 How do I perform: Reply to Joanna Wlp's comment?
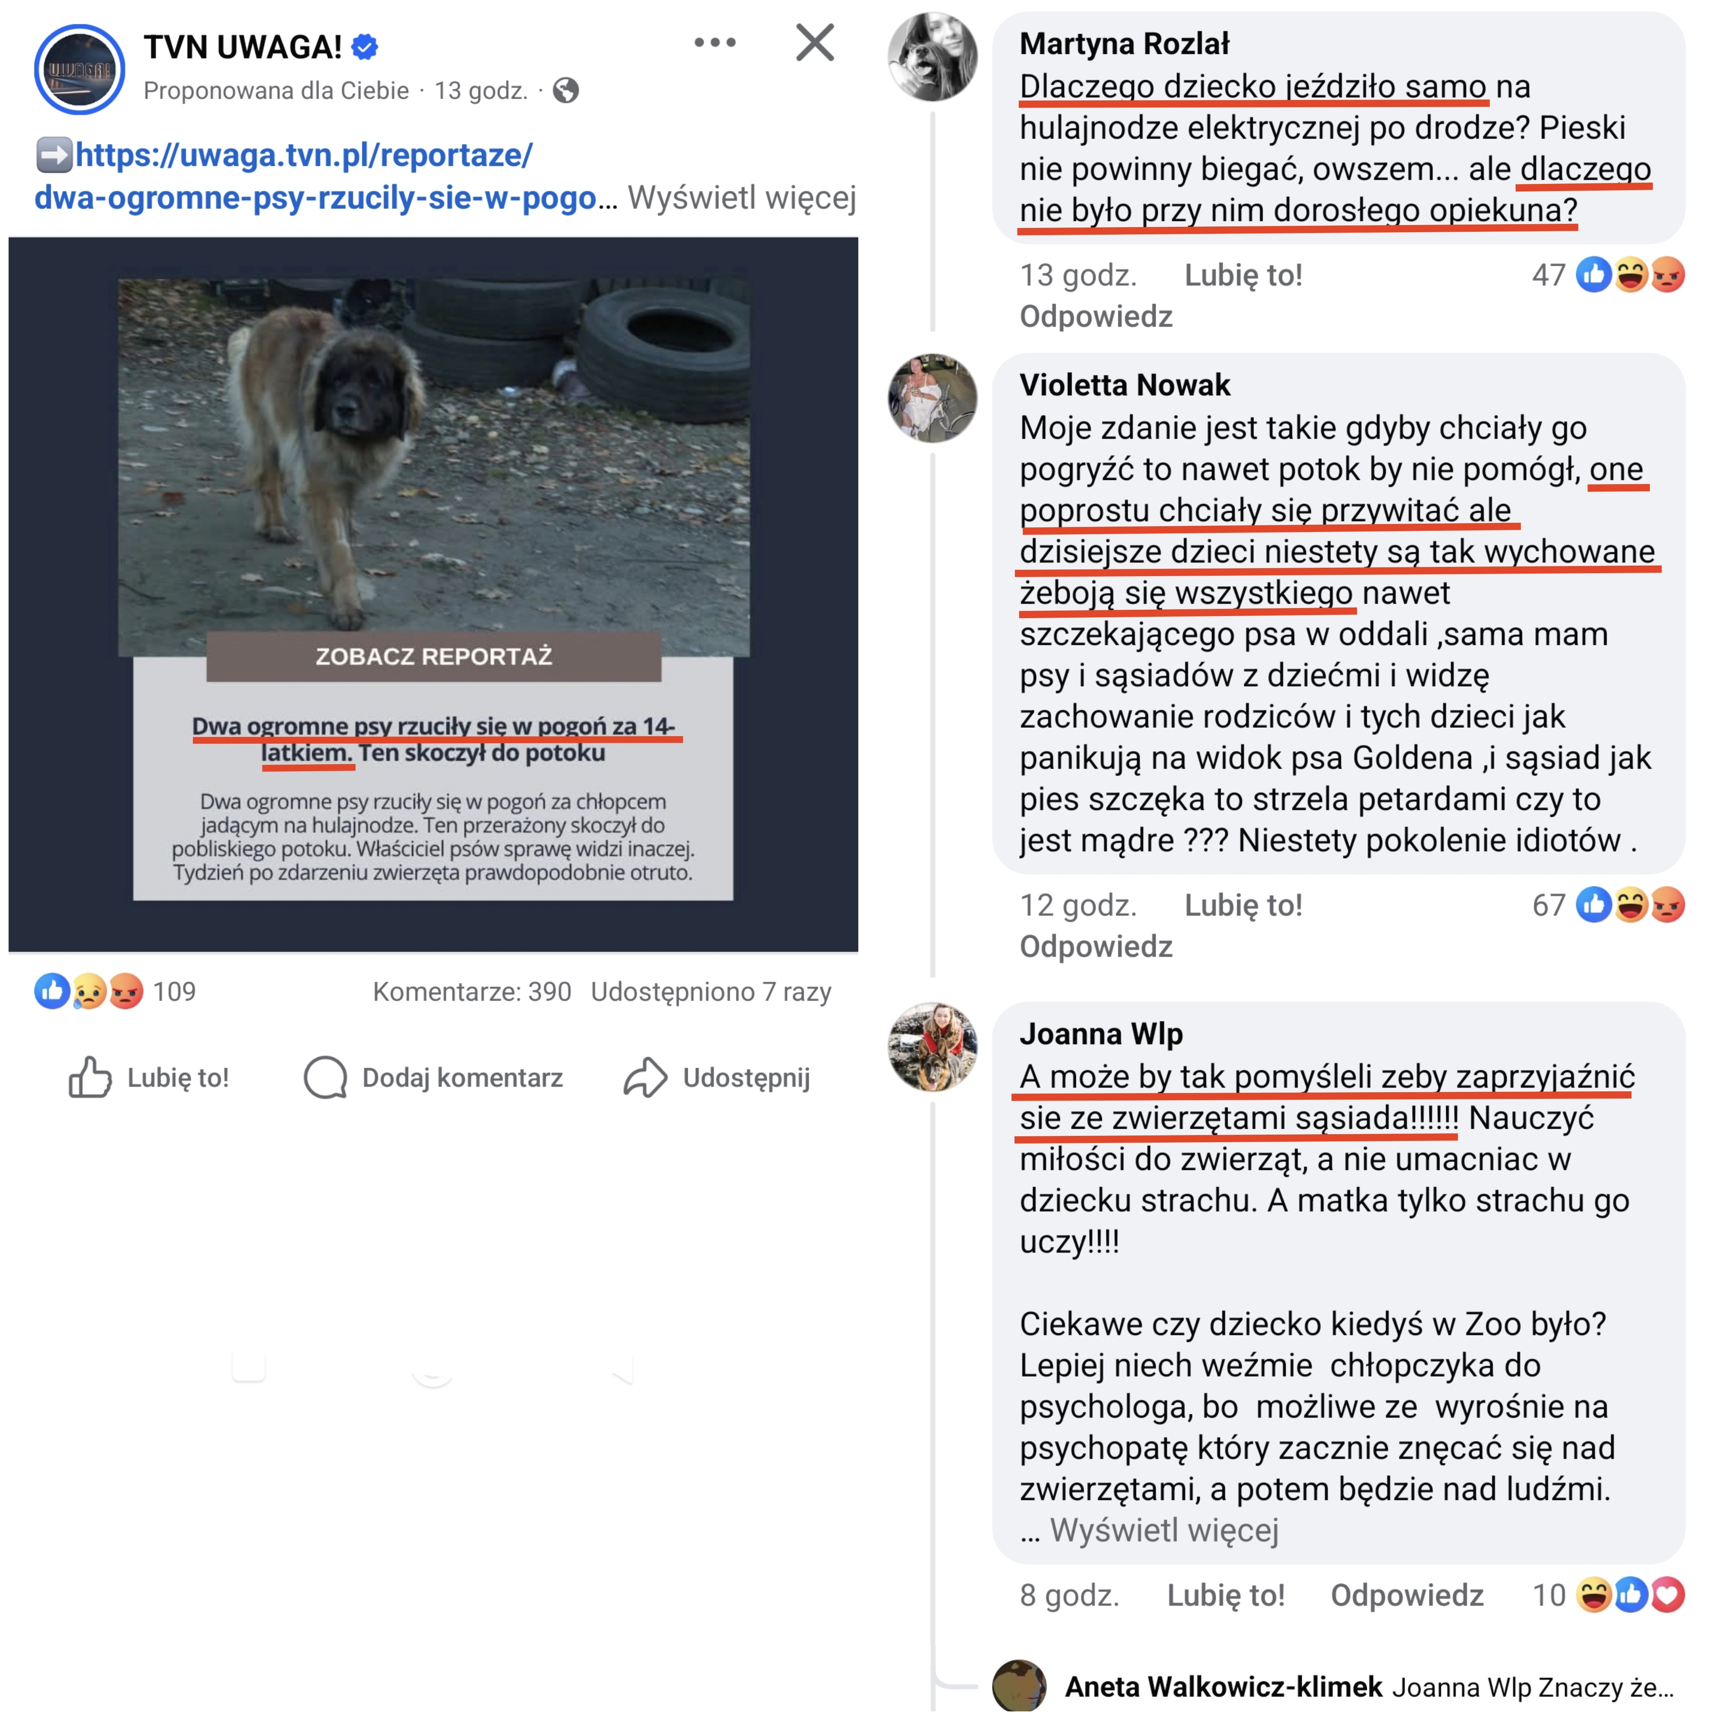pos(1407,1595)
